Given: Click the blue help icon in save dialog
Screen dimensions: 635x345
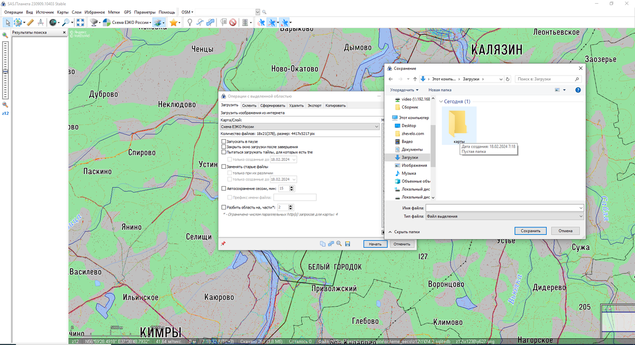Looking at the screenshot, I should pos(578,90).
